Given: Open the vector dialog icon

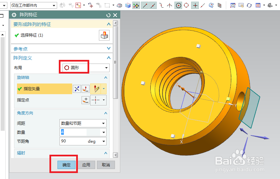Looking at the screenshot, I should pyautogui.click(x=86, y=89).
